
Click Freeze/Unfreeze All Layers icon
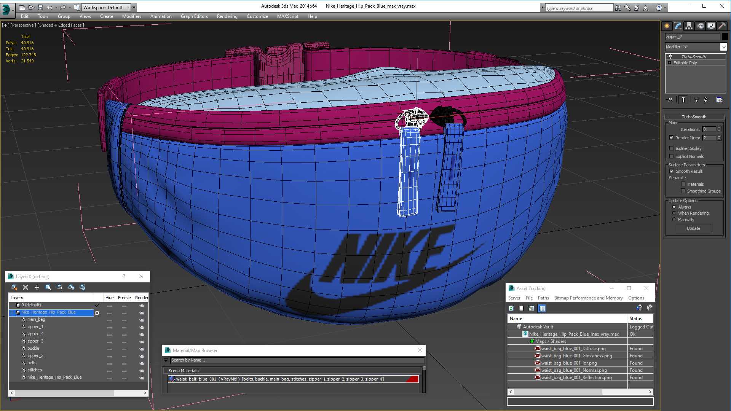click(x=83, y=287)
